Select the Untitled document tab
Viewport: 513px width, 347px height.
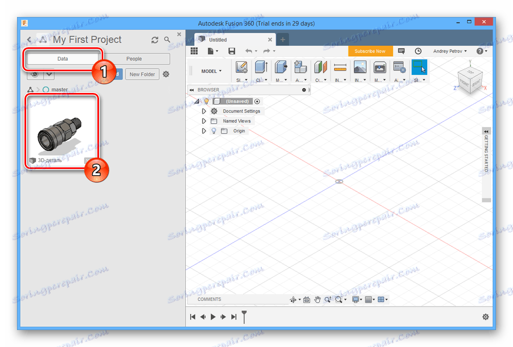pos(235,39)
